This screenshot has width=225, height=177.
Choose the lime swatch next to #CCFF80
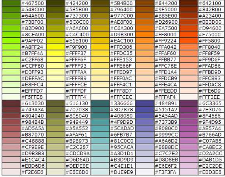coord(11,66)
